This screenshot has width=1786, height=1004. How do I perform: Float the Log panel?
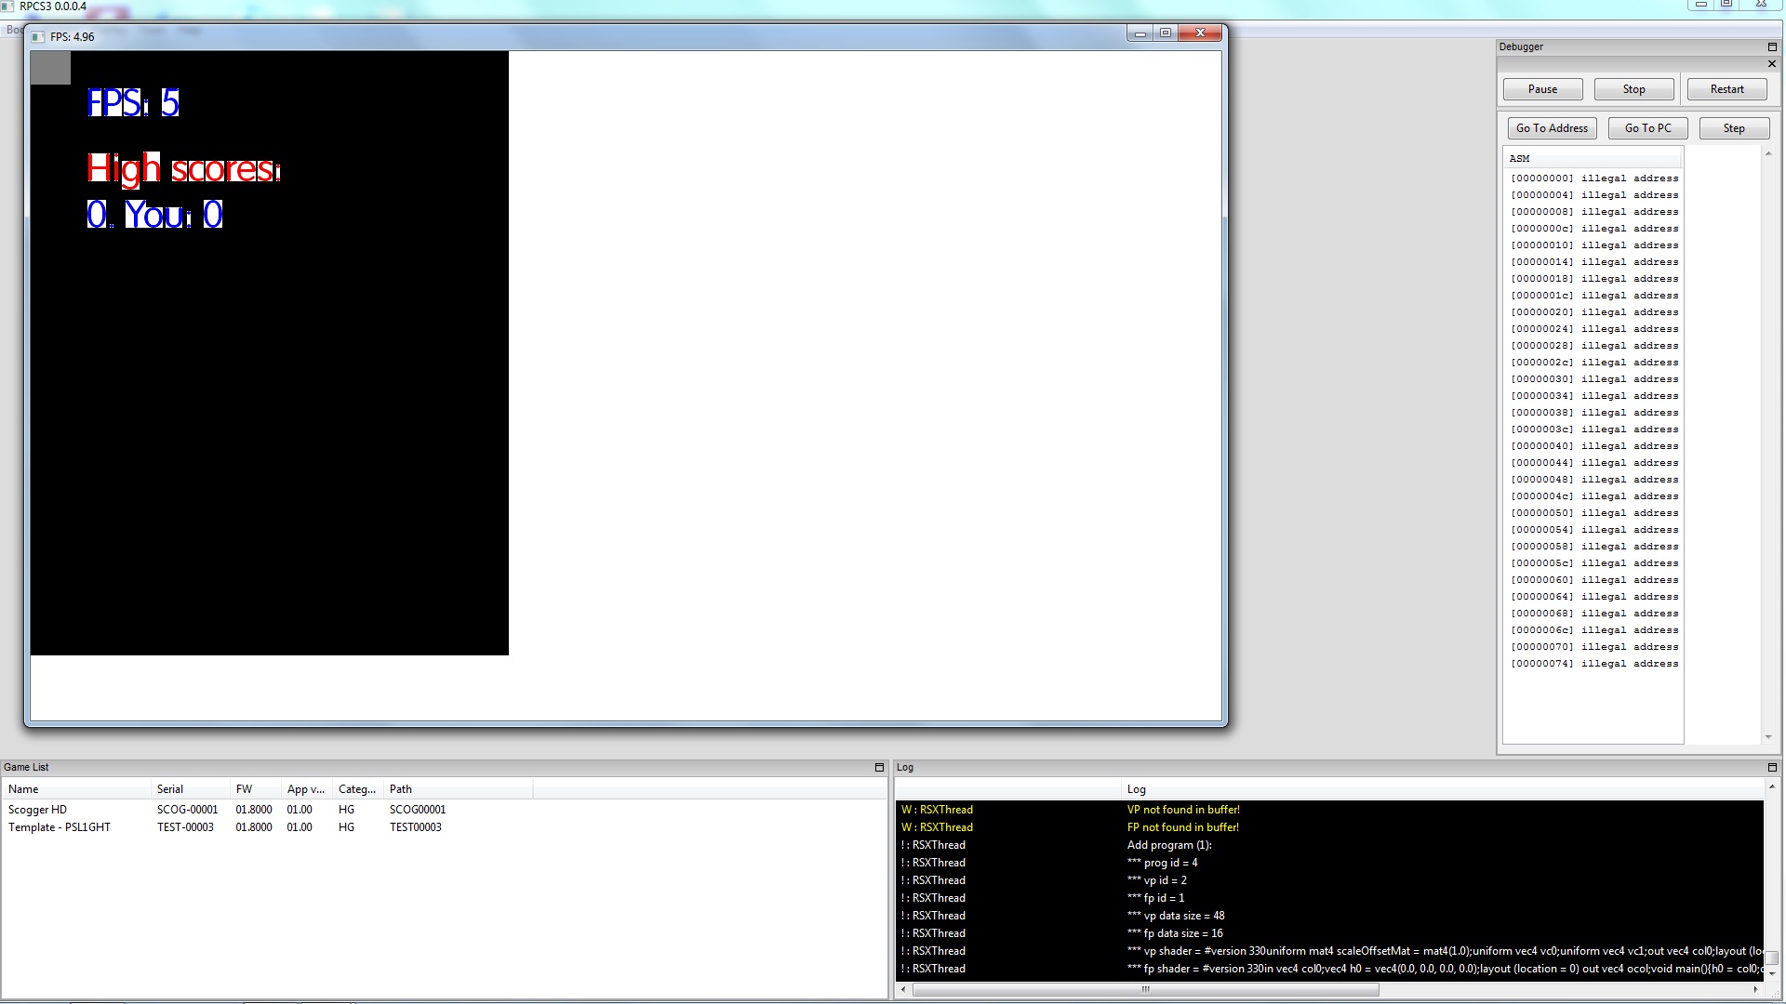(x=1772, y=768)
